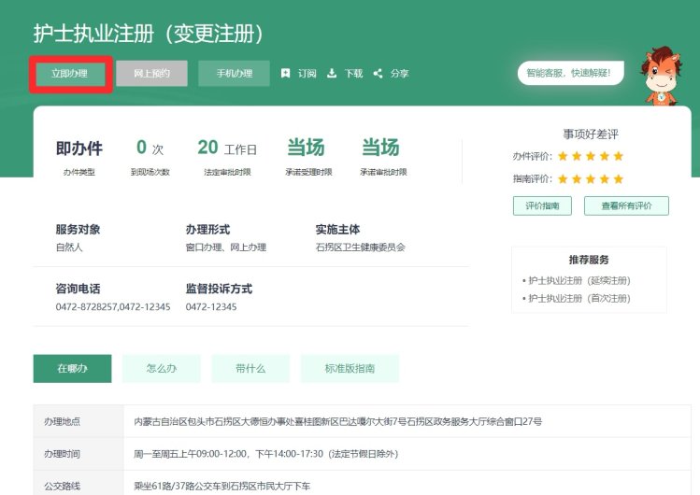Click third star in 办件评价 rating

click(591, 156)
